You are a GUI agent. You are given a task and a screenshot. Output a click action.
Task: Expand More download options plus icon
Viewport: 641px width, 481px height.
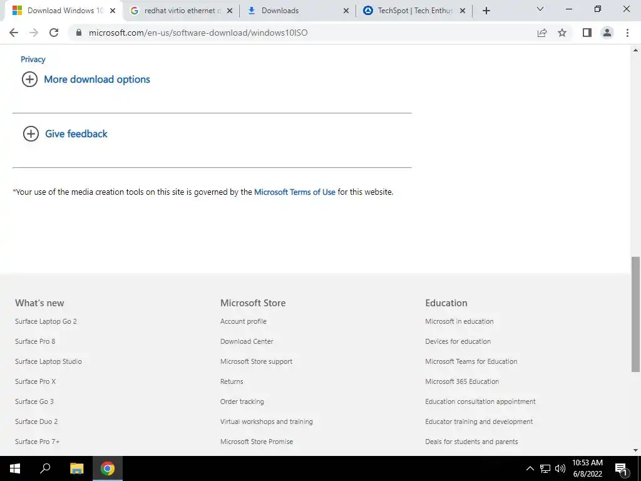click(x=29, y=80)
